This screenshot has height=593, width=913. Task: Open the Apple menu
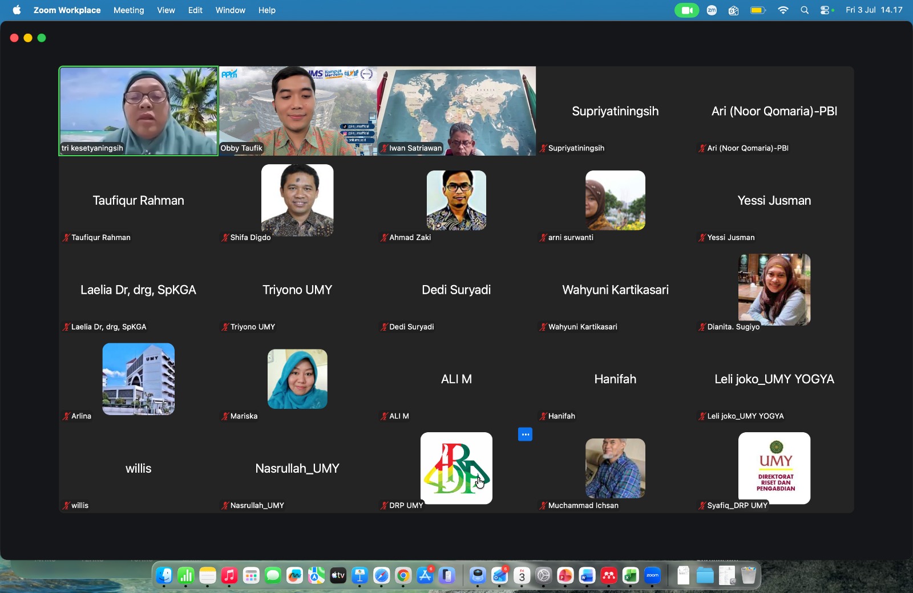pyautogui.click(x=17, y=10)
